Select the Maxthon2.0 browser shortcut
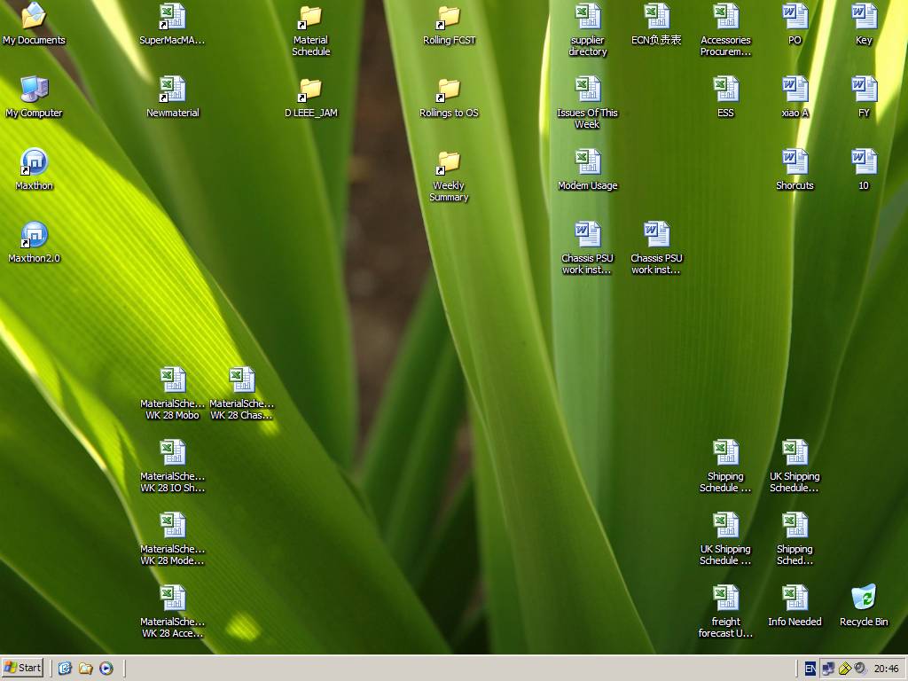908x681 pixels. click(34, 235)
